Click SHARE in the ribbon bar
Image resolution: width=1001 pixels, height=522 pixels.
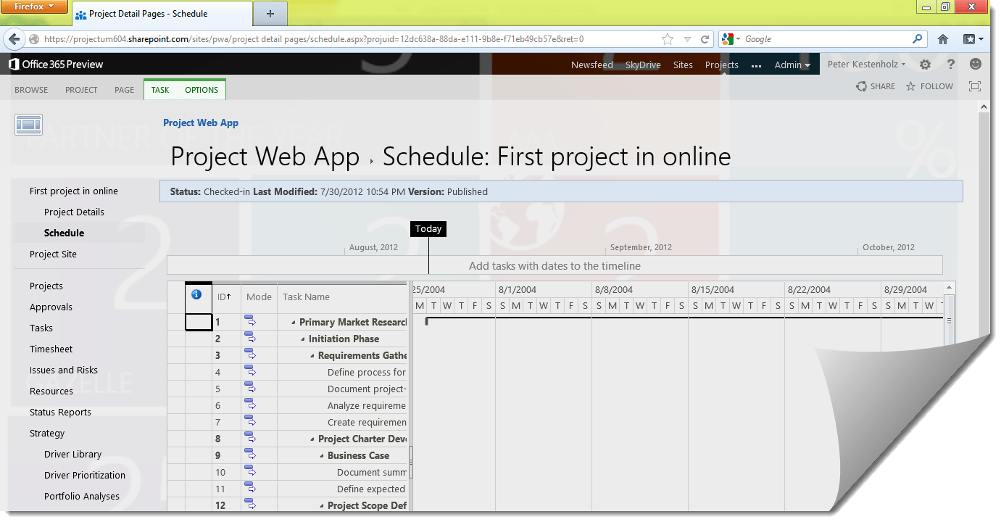point(875,86)
